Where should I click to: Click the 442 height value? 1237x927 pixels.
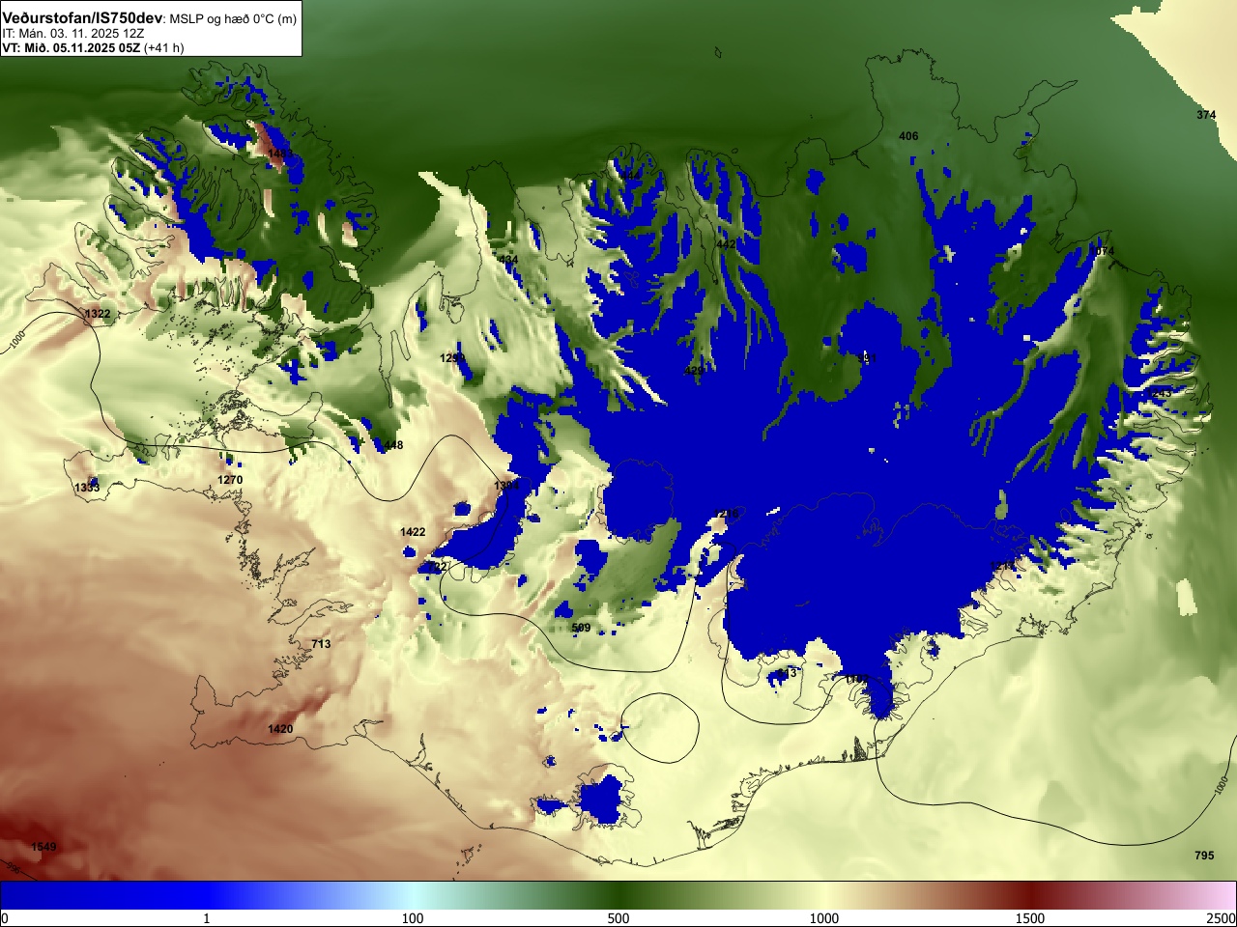pos(726,245)
